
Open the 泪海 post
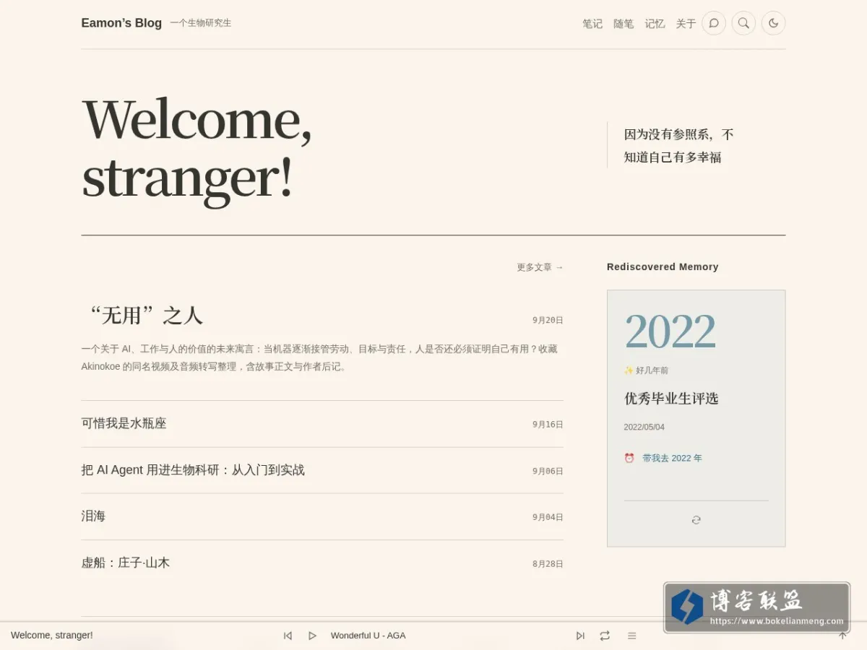(93, 516)
